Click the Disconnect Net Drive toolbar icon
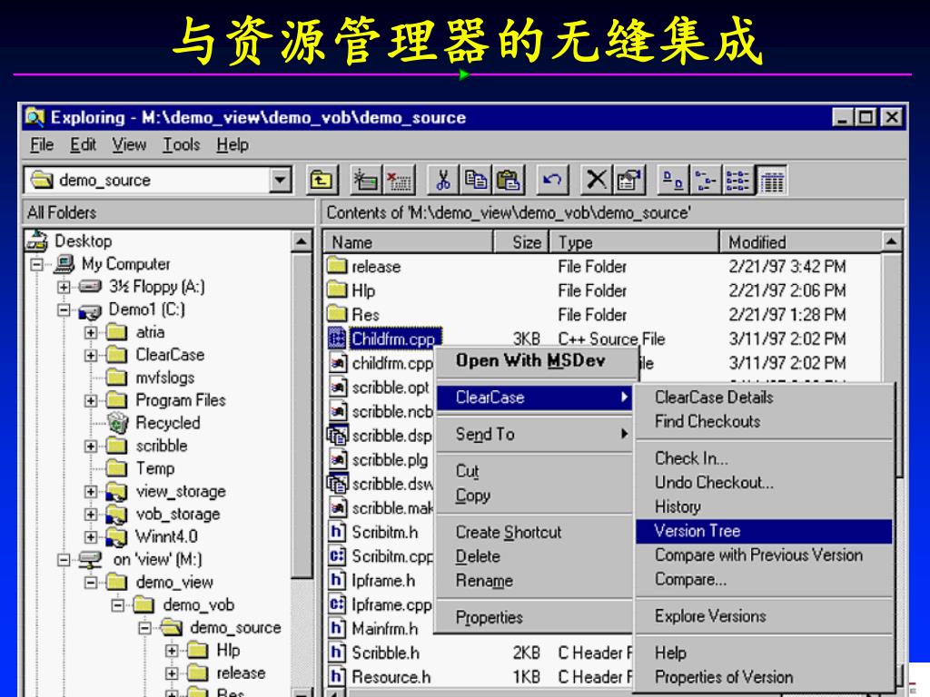Viewport: 930px width, 697px height. [x=399, y=180]
